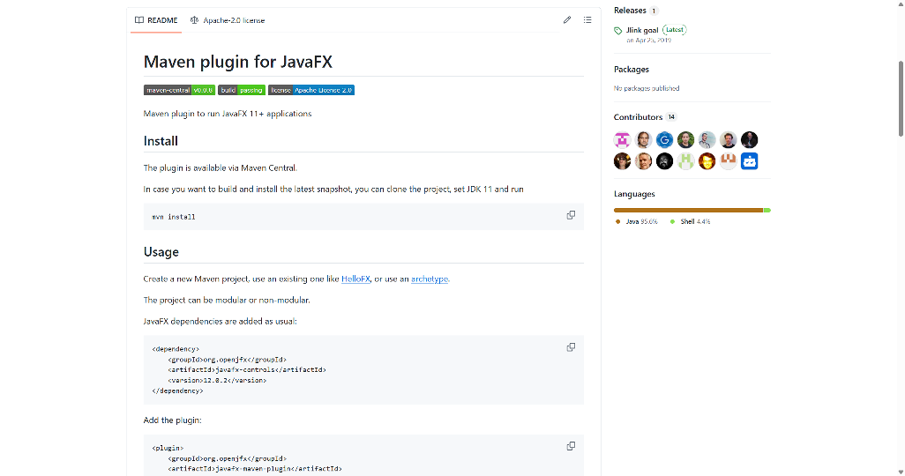Open the archetype link

[x=430, y=279]
